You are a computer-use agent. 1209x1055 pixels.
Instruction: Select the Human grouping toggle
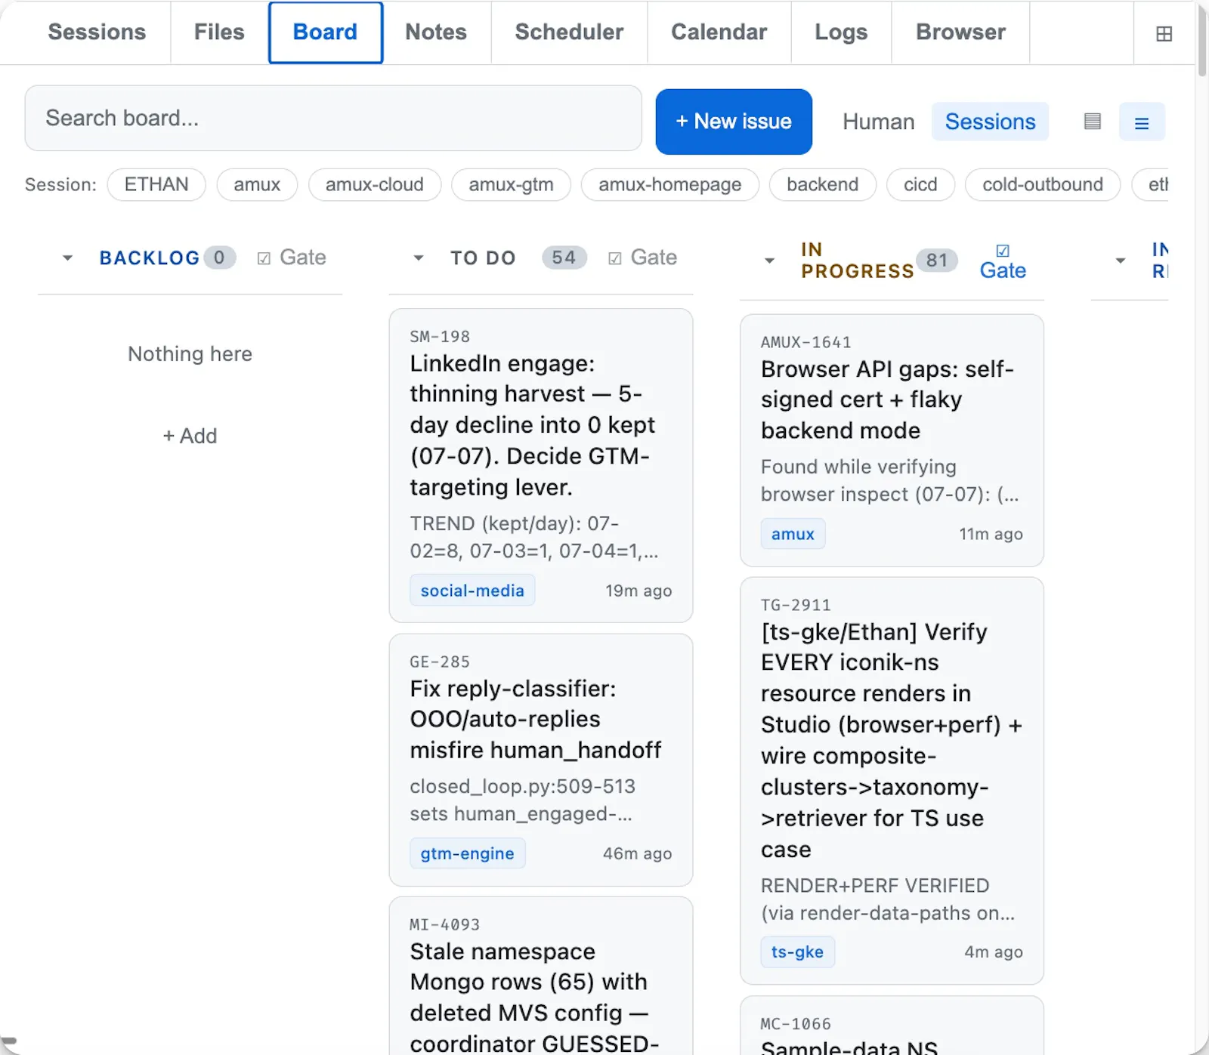(879, 122)
